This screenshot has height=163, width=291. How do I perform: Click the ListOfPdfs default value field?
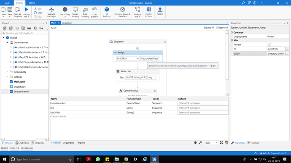(x=203, y=113)
